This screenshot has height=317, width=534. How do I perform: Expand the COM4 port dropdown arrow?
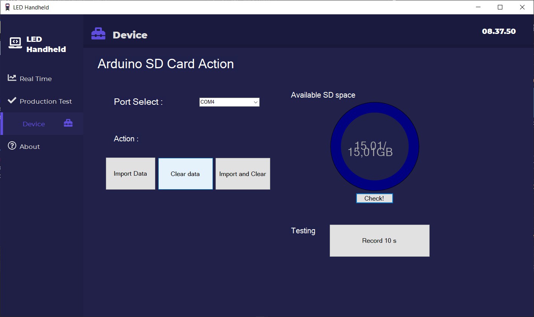tap(256, 102)
